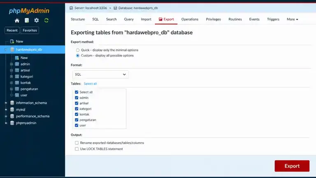
Task: Uncheck the artikel table checkbox
Action: pyautogui.click(x=77, y=103)
